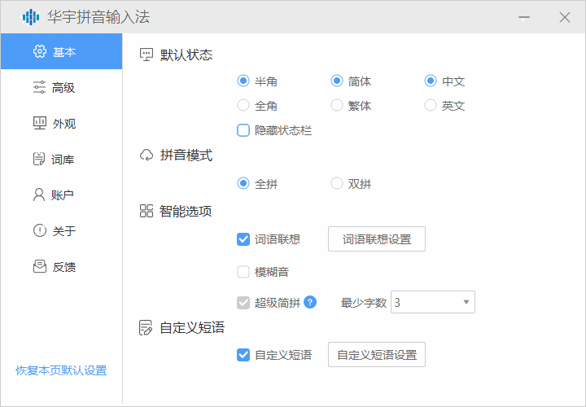586x407 pixels.
Task: Click the 华宇拼音输入法 logo icon
Action: [31, 17]
